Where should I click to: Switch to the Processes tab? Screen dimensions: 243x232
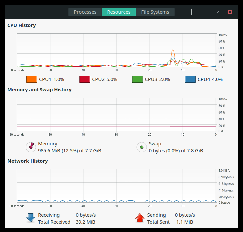click(85, 12)
